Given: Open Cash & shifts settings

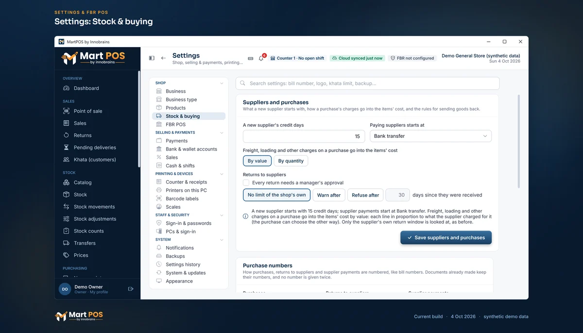Looking at the screenshot, I should (x=189, y=166).
